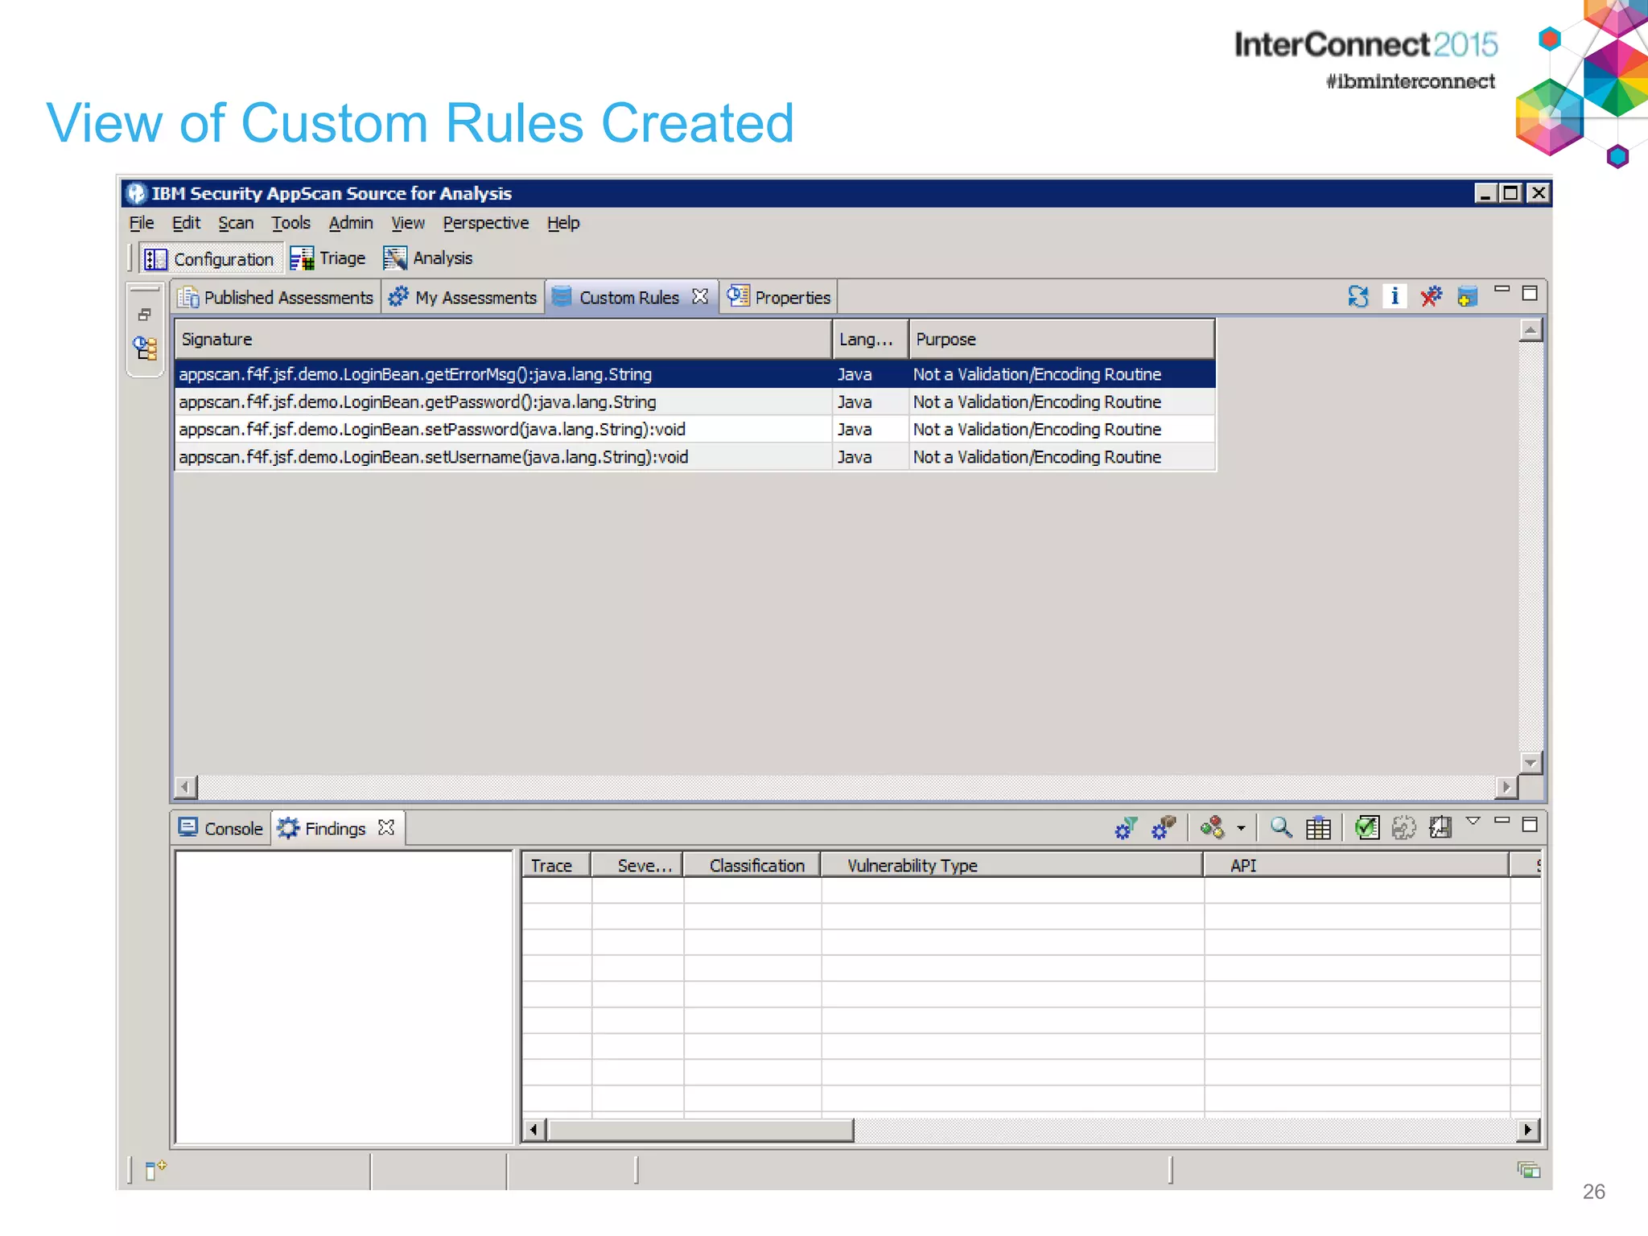Click the rules panel scroll-up arrow

tap(1531, 330)
